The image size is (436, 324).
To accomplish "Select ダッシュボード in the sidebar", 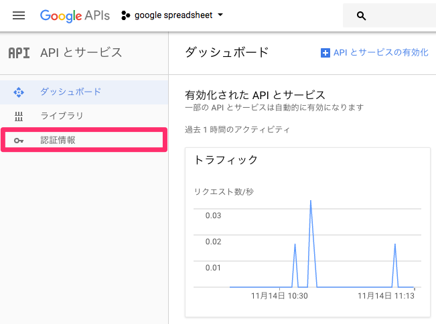I will pos(84,92).
